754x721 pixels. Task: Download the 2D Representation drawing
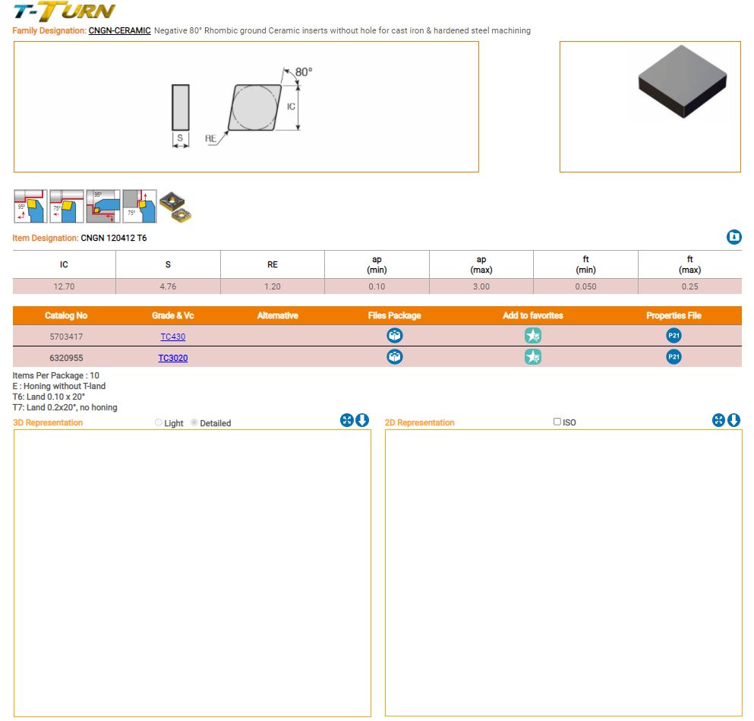point(733,421)
